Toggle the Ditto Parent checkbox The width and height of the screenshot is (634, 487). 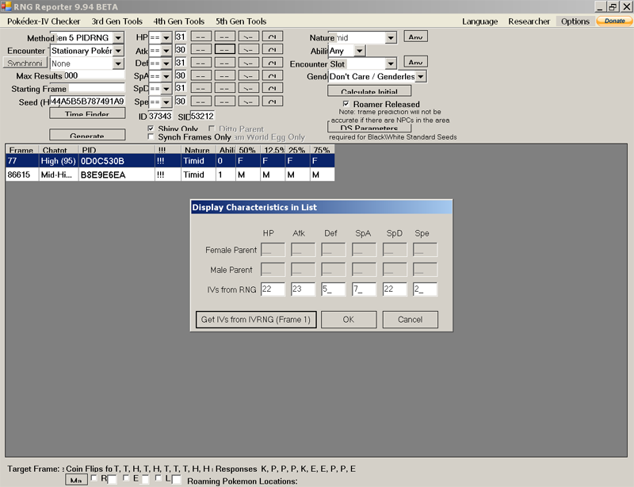point(212,128)
